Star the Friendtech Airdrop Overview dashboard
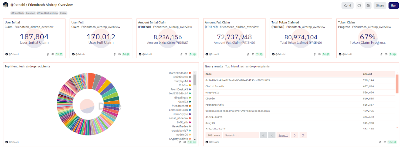 coord(347,5)
